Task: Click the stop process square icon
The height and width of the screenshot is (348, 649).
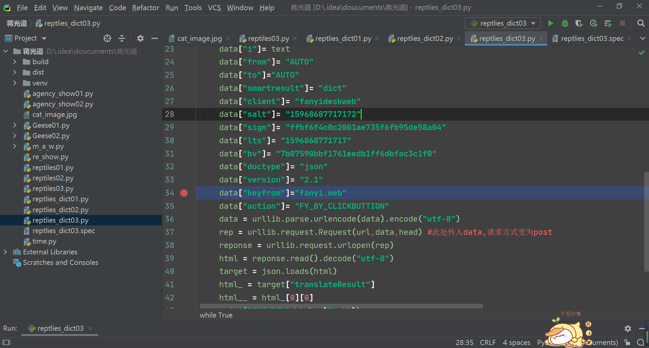Action: click(x=622, y=23)
